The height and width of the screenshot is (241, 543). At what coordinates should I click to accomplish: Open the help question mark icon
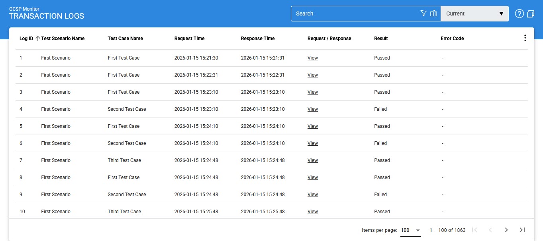(x=519, y=13)
